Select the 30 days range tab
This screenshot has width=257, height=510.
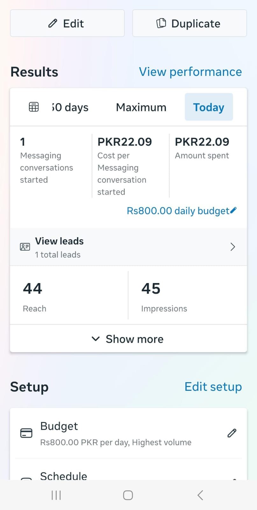(70, 107)
